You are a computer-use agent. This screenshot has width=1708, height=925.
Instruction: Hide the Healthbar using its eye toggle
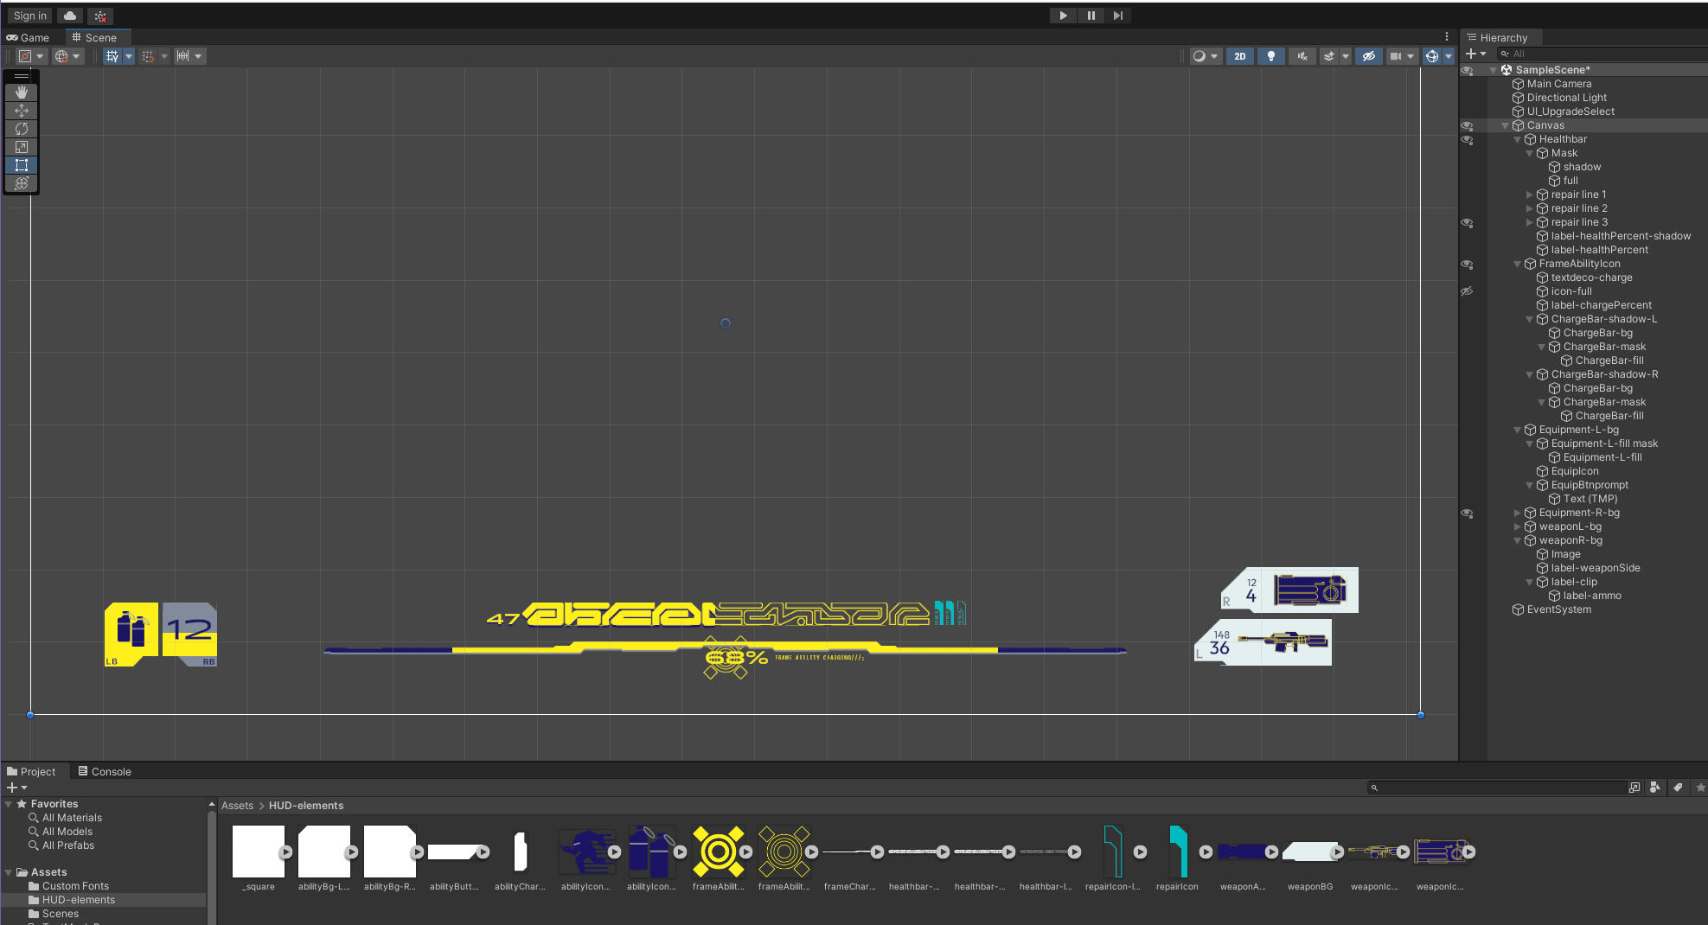pyautogui.click(x=1468, y=140)
